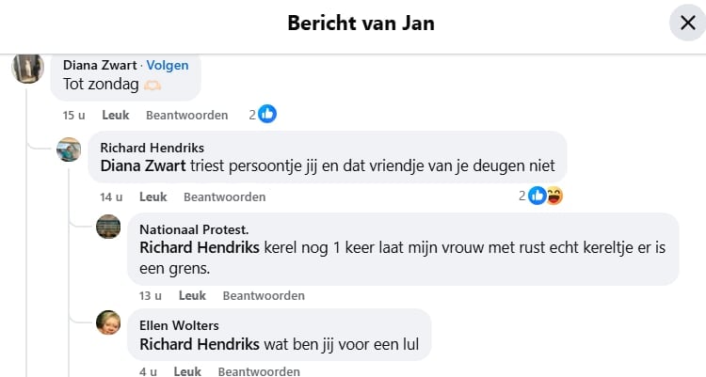Screen dimensions: 706x377
Task: Reply to Nationaal Protest's comment
Action: click(x=264, y=295)
